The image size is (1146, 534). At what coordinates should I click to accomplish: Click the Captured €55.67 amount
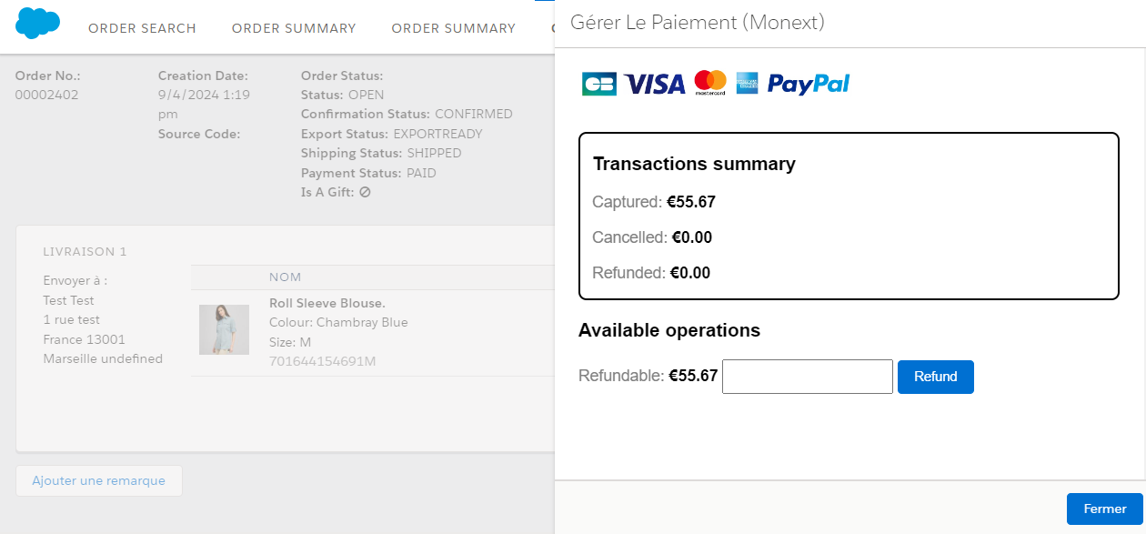tap(691, 202)
